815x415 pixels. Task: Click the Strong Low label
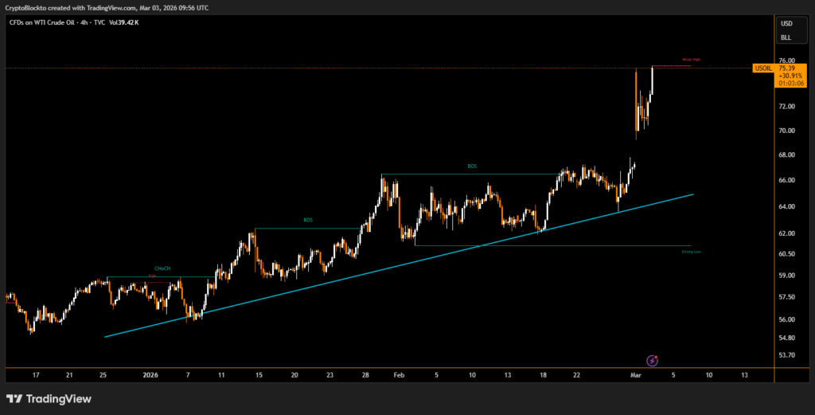pos(691,252)
